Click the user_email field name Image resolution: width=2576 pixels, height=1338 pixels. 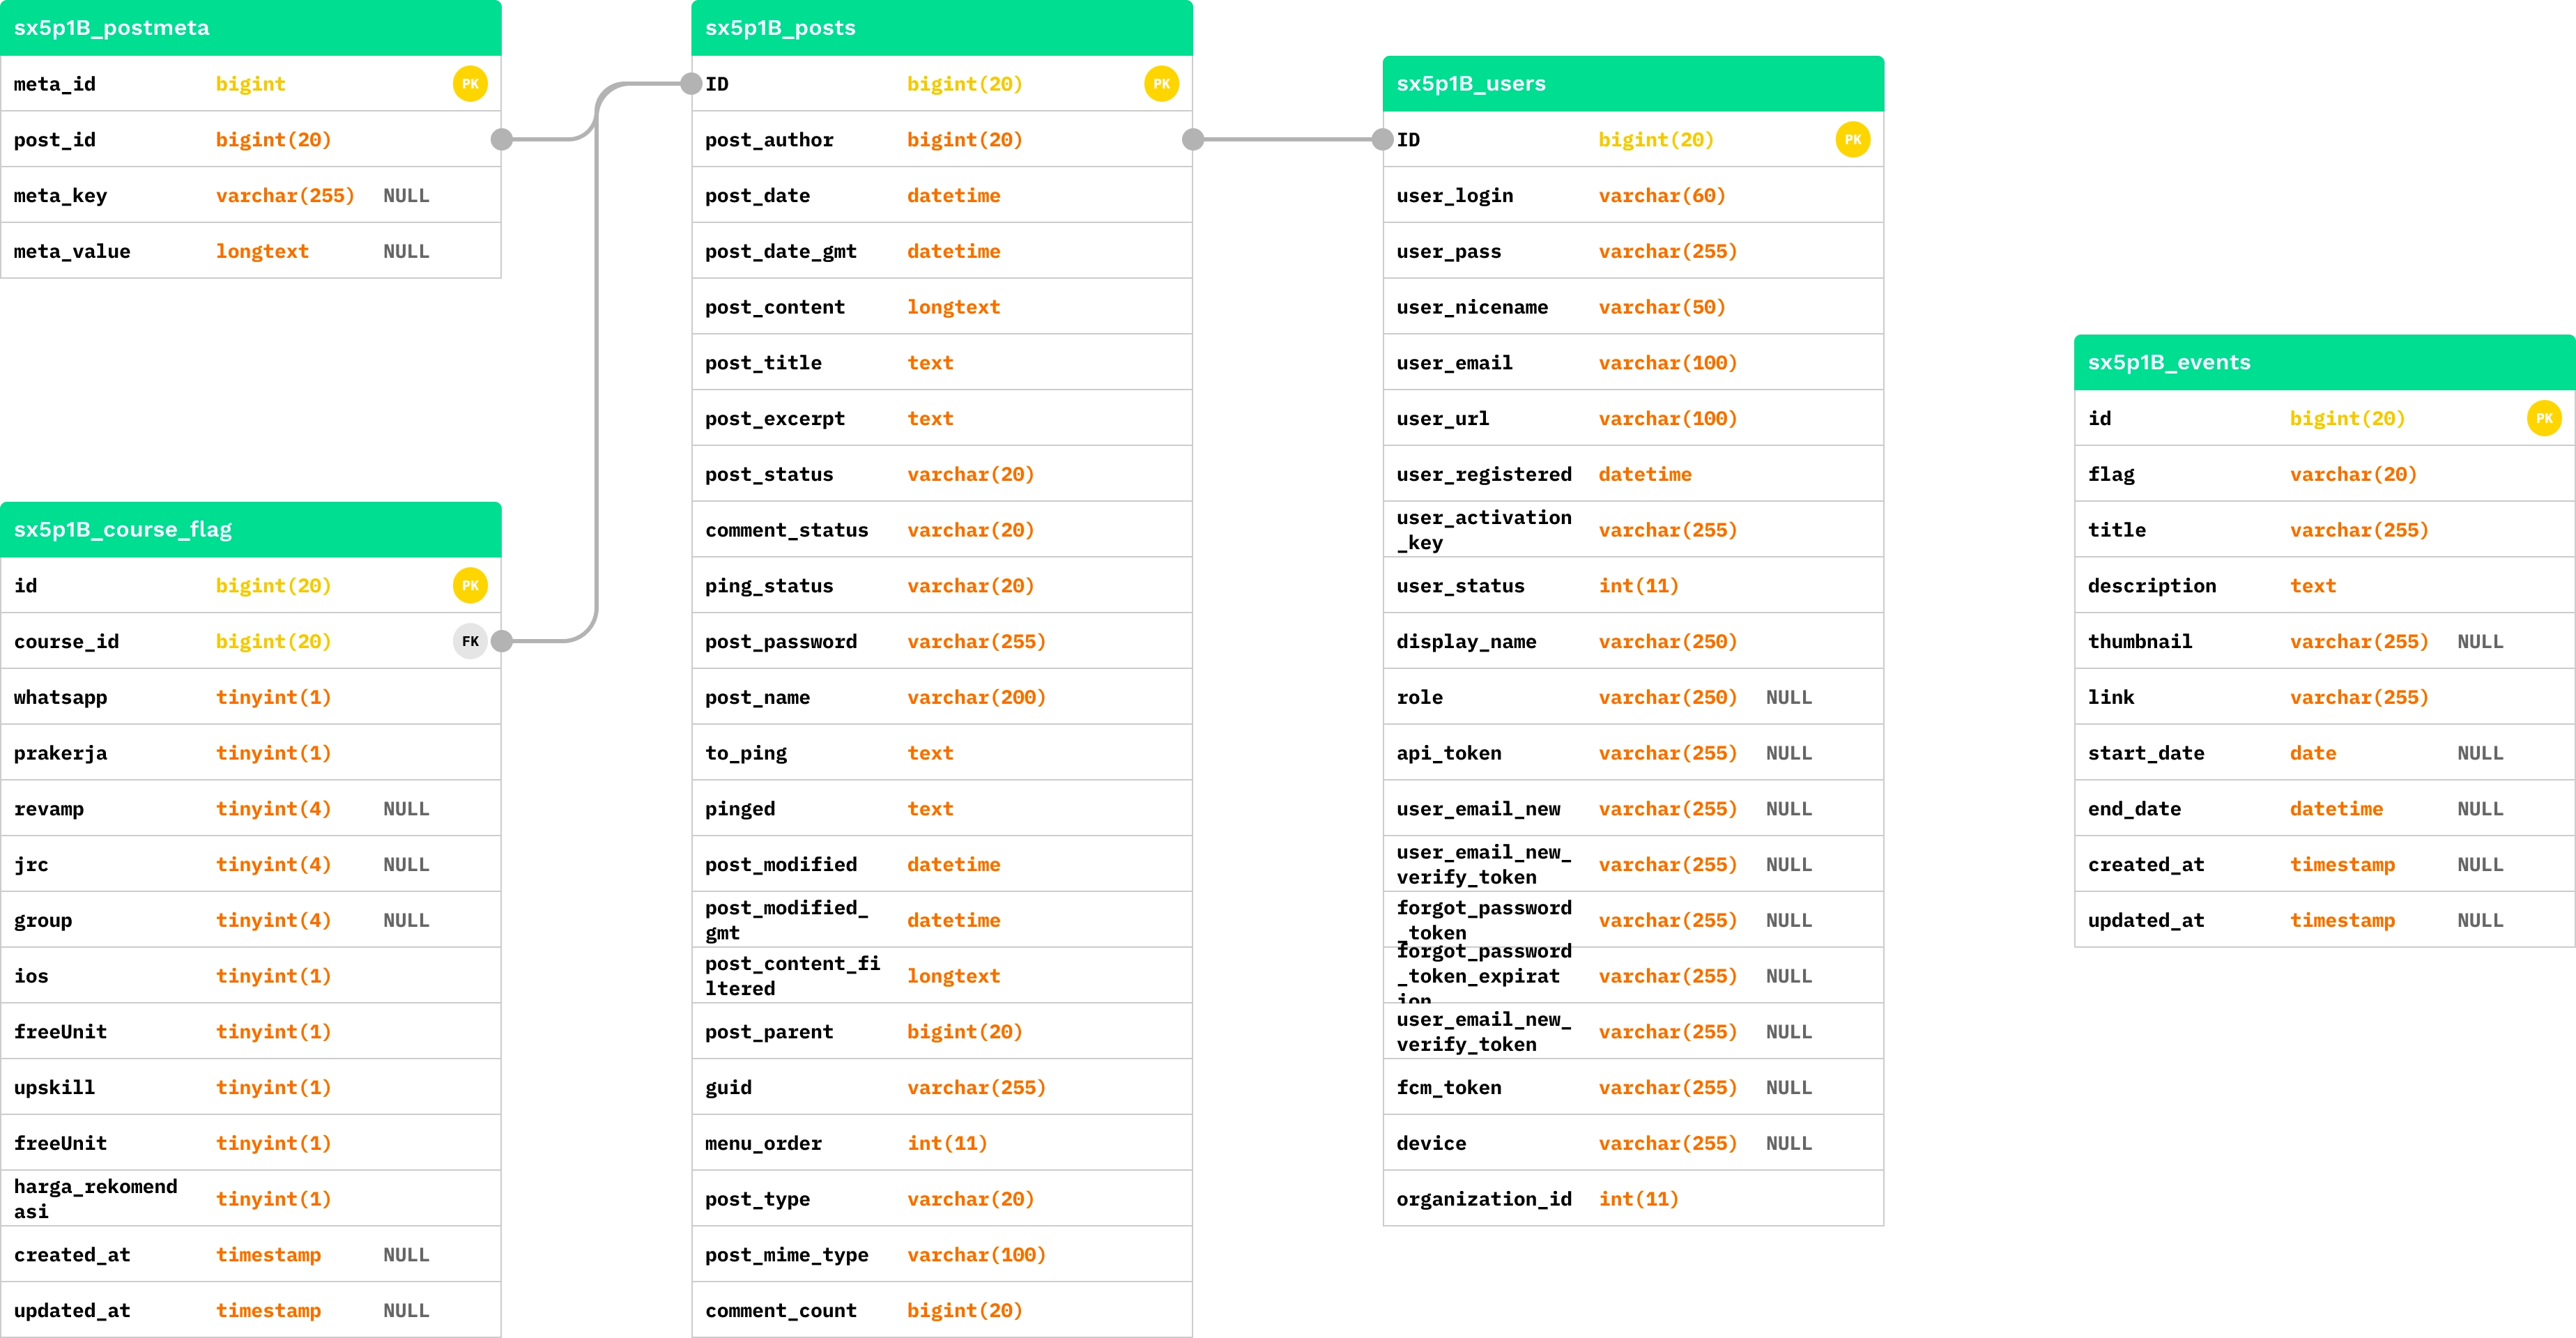click(1454, 363)
